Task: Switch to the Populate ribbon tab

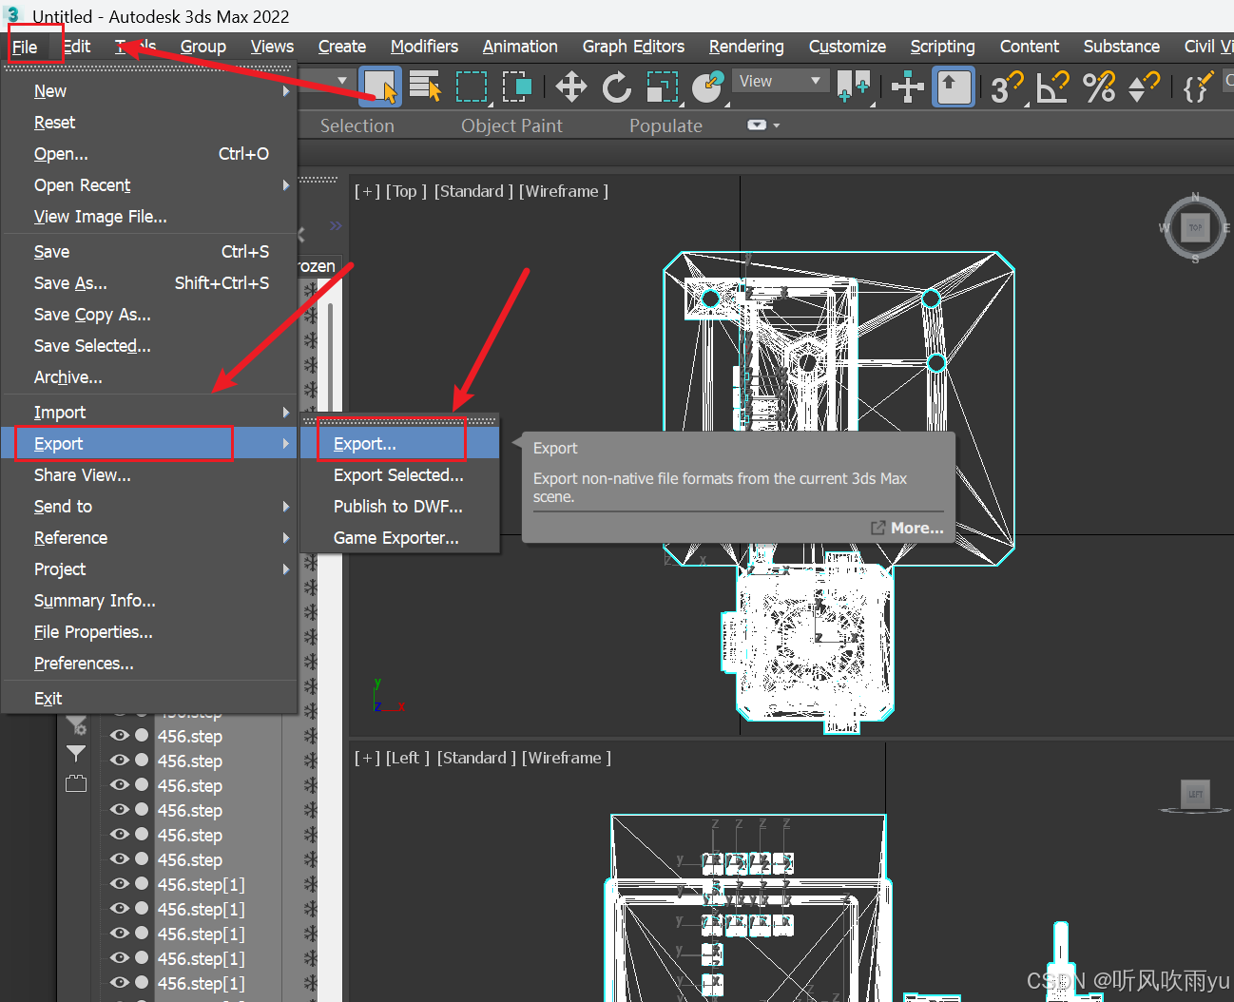Action: click(x=665, y=125)
